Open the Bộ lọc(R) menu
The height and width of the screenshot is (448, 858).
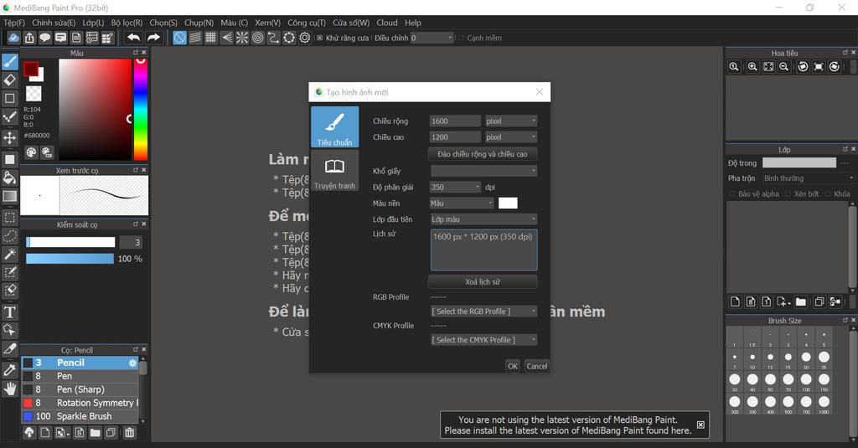(x=127, y=23)
